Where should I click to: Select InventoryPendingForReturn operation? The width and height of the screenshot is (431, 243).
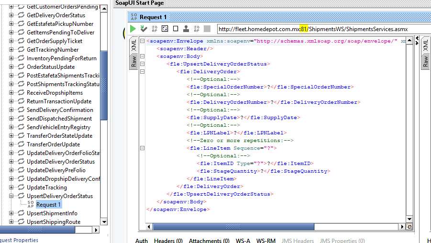pos(62,58)
